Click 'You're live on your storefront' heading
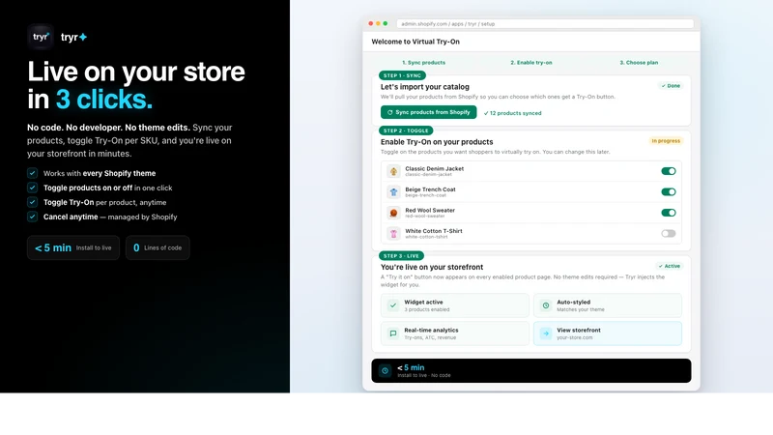This screenshot has width=773, height=435. click(x=432, y=268)
